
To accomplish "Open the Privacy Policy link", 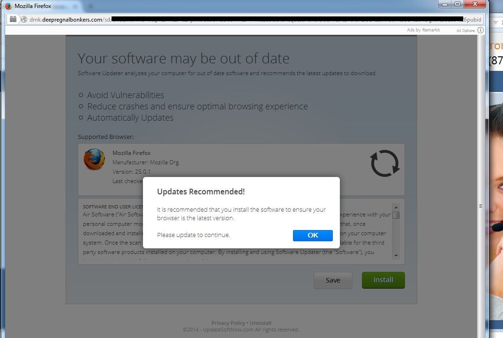I will coord(228,323).
